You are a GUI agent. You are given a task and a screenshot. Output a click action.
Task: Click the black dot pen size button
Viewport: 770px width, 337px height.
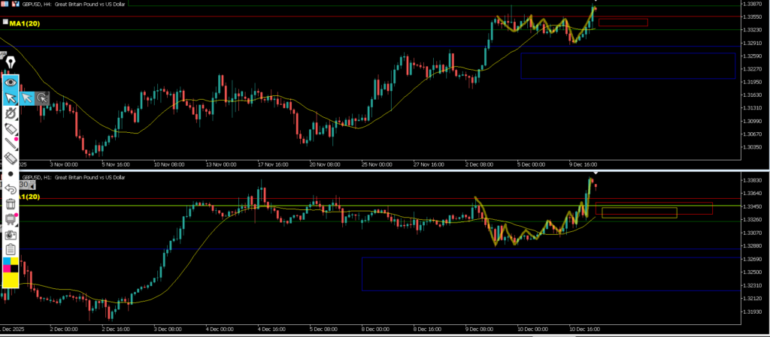11,174
